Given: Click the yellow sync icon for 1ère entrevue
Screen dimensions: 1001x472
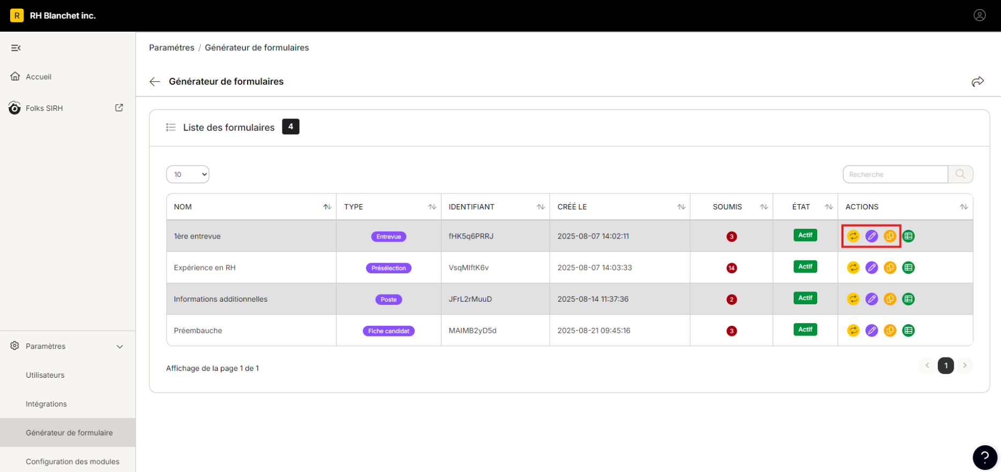Looking at the screenshot, I should pyautogui.click(x=854, y=236).
